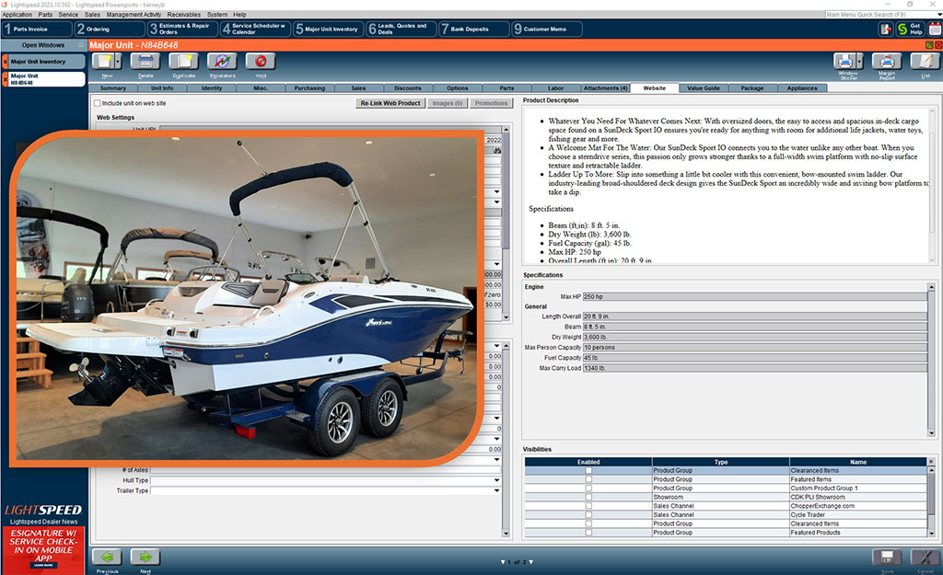The height and width of the screenshot is (575, 943).
Task: Enable Featured Products visibility checkbox
Action: (x=588, y=533)
